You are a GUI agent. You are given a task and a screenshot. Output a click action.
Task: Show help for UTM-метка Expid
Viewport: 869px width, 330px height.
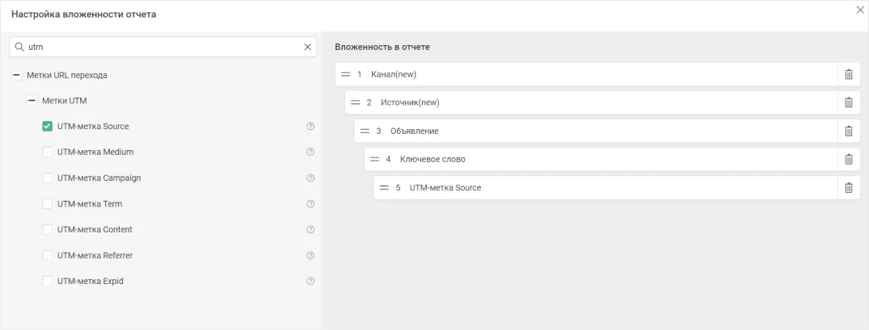tap(310, 282)
